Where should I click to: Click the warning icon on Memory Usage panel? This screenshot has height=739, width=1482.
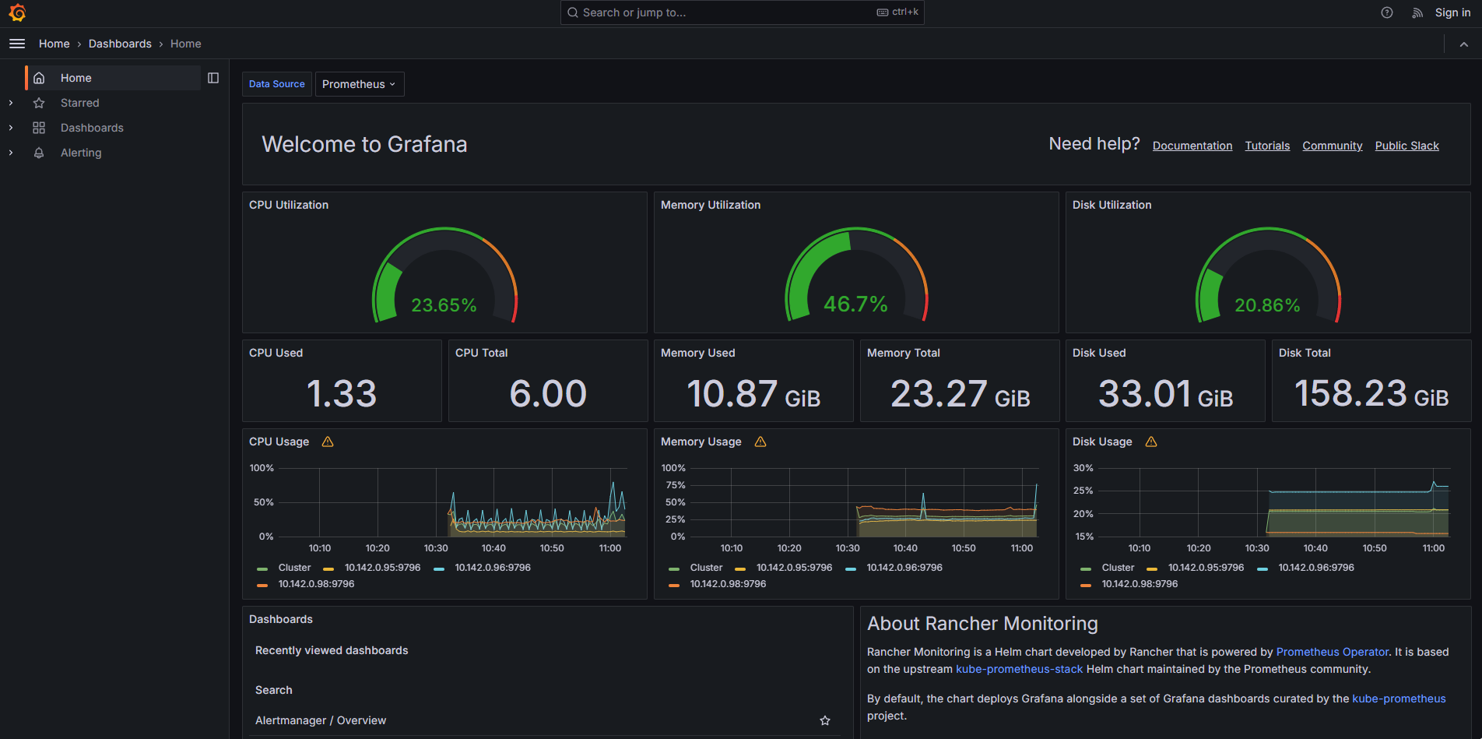760,442
